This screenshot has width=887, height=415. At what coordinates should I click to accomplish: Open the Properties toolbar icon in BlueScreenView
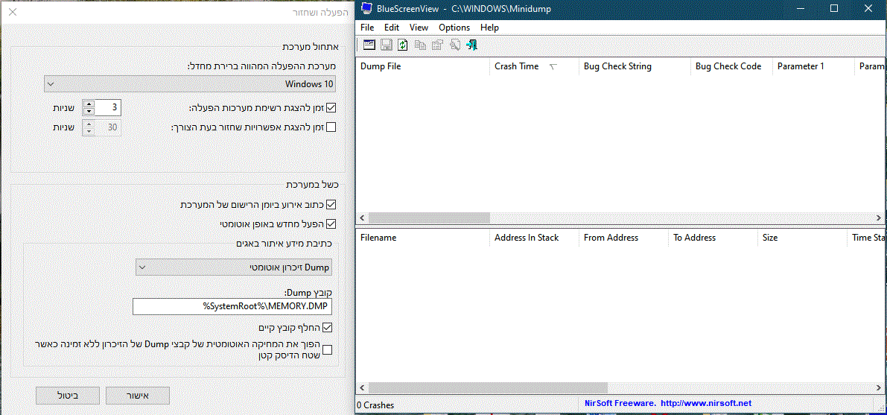(x=437, y=45)
